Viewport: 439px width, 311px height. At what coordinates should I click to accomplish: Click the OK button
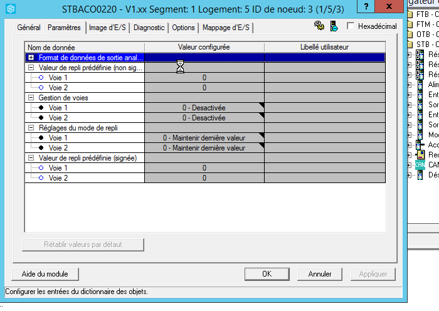267,274
